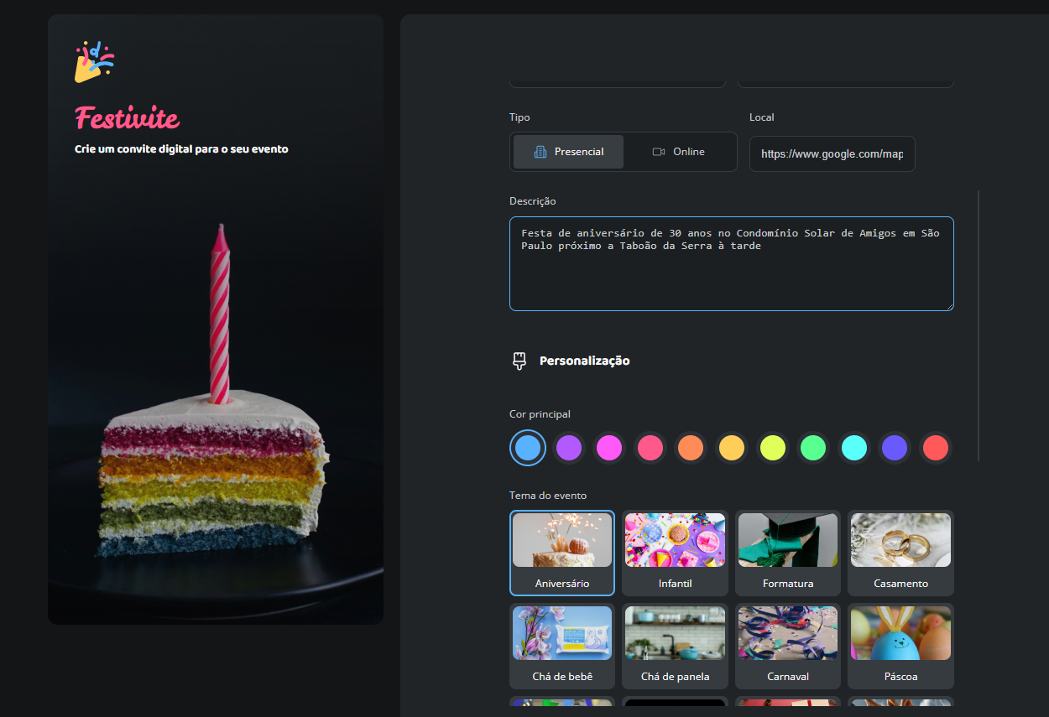Click the rainbow cake preview image
Viewport: 1049px width, 717px height.
pyautogui.click(x=216, y=320)
